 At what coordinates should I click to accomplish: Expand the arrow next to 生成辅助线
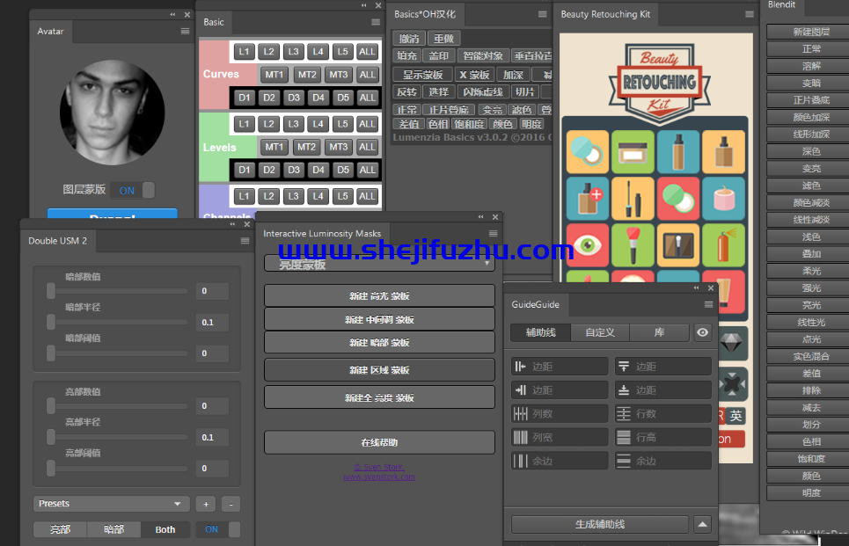coord(702,524)
